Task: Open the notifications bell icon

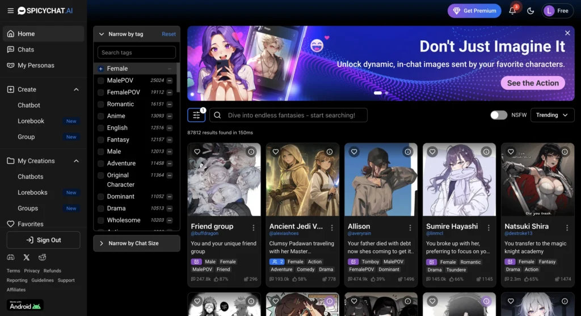Action: [x=512, y=11]
